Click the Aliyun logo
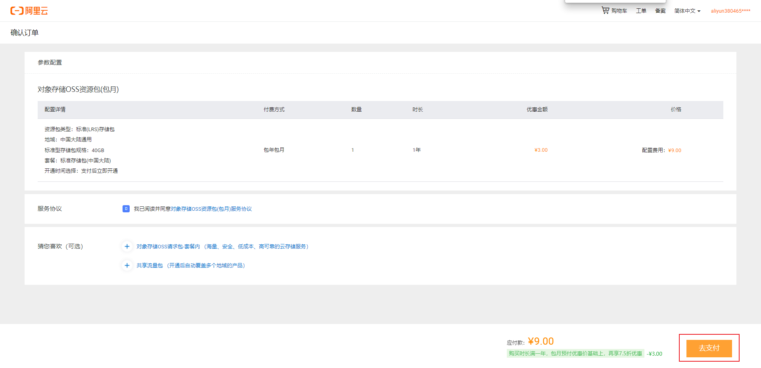The image size is (761, 368). coord(29,11)
